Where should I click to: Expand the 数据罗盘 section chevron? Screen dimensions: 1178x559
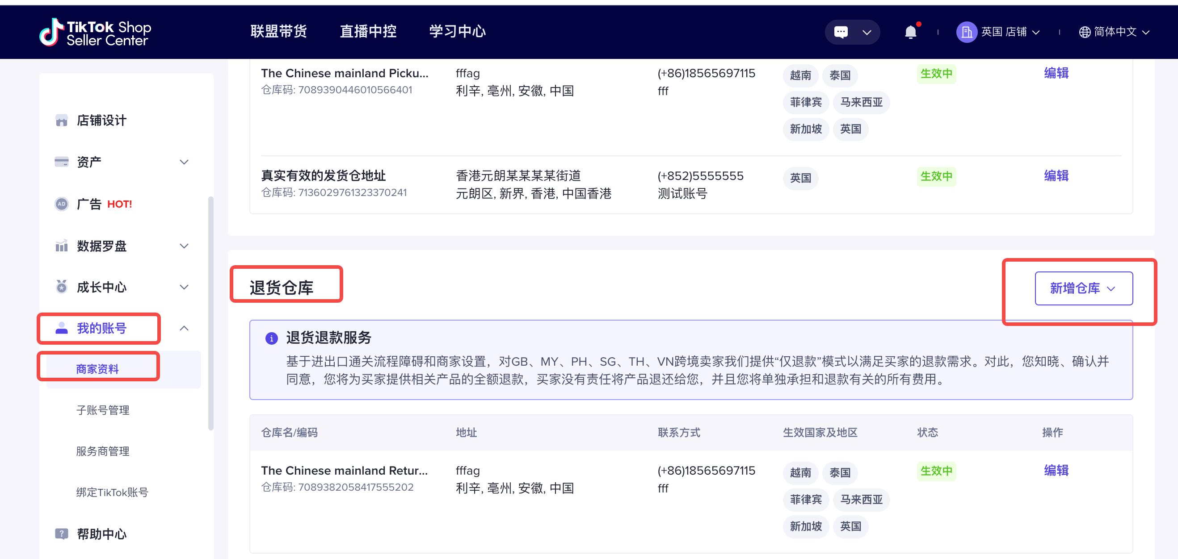click(184, 246)
